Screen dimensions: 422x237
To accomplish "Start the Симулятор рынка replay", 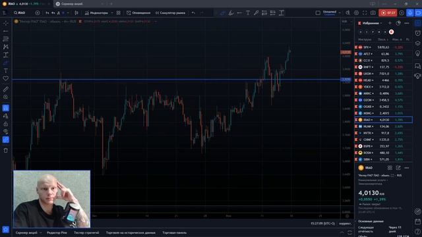I will [170, 13].
